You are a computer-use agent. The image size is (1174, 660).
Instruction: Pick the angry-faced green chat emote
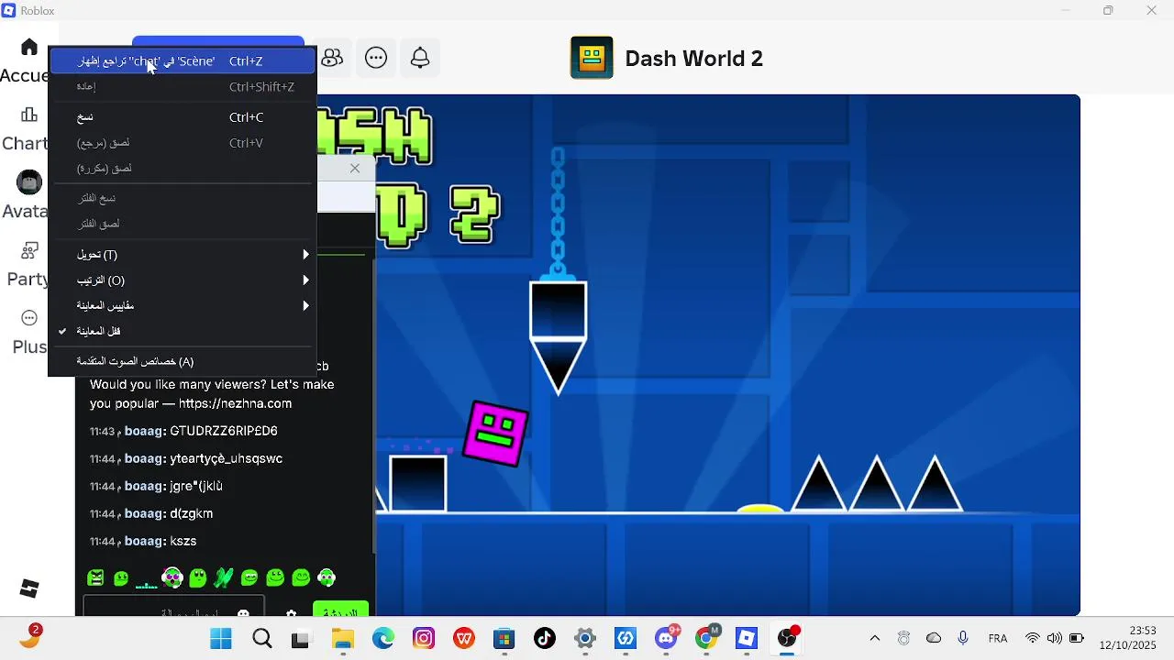(95, 577)
